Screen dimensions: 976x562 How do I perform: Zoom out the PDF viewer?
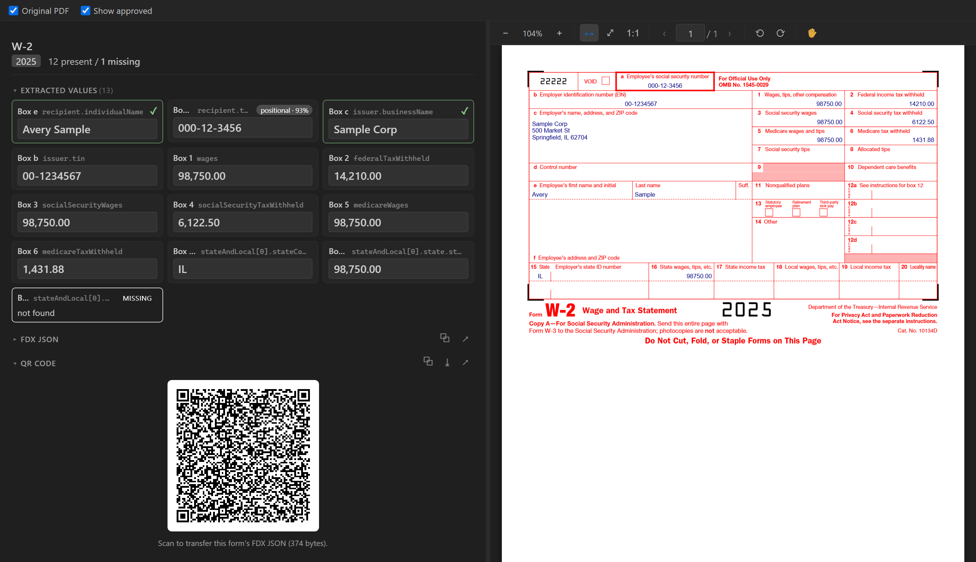coord(505,33)
